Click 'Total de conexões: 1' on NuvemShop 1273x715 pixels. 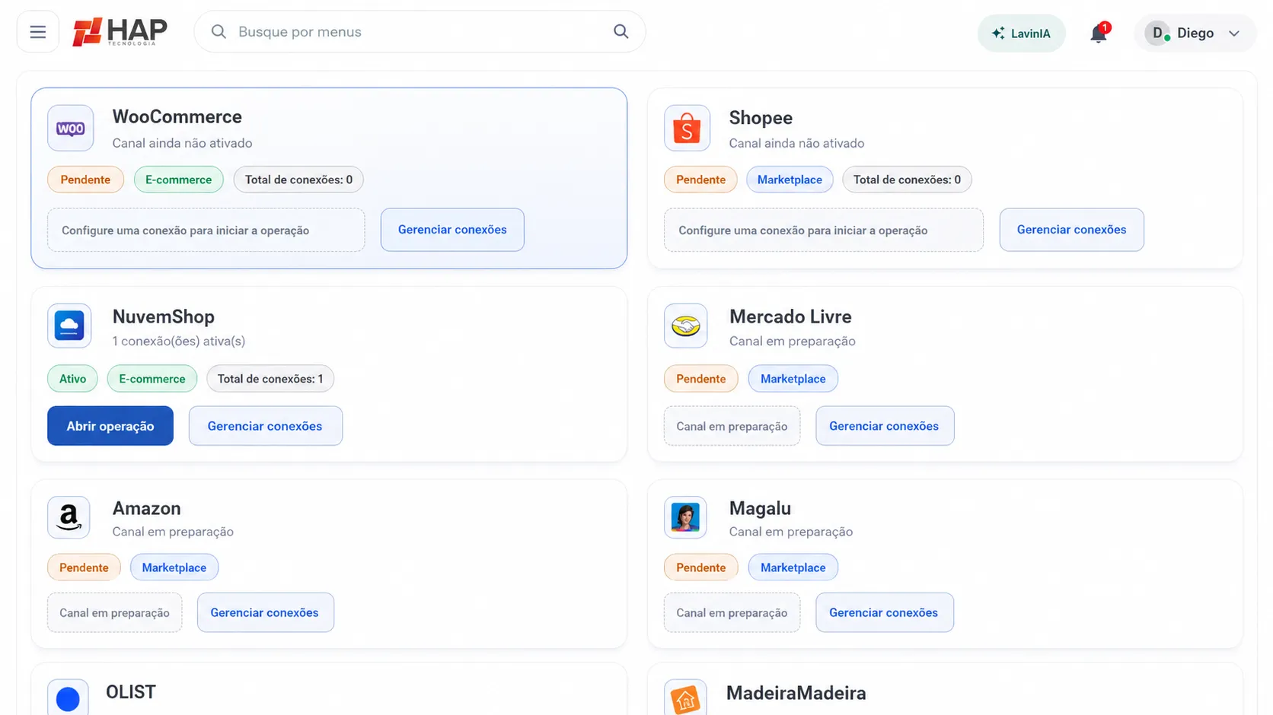(x=270, y=379)
